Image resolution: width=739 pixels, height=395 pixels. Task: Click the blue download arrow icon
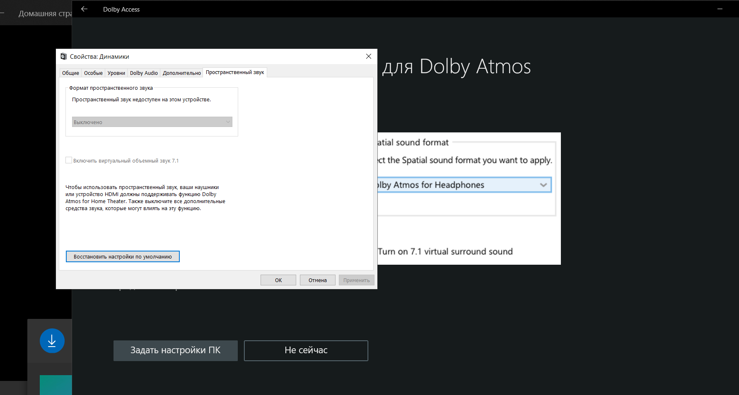pyautogui.click(x=52, y=341)
